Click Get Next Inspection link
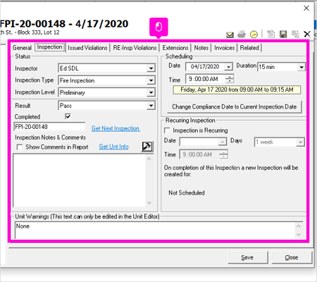 pos(116,128)
